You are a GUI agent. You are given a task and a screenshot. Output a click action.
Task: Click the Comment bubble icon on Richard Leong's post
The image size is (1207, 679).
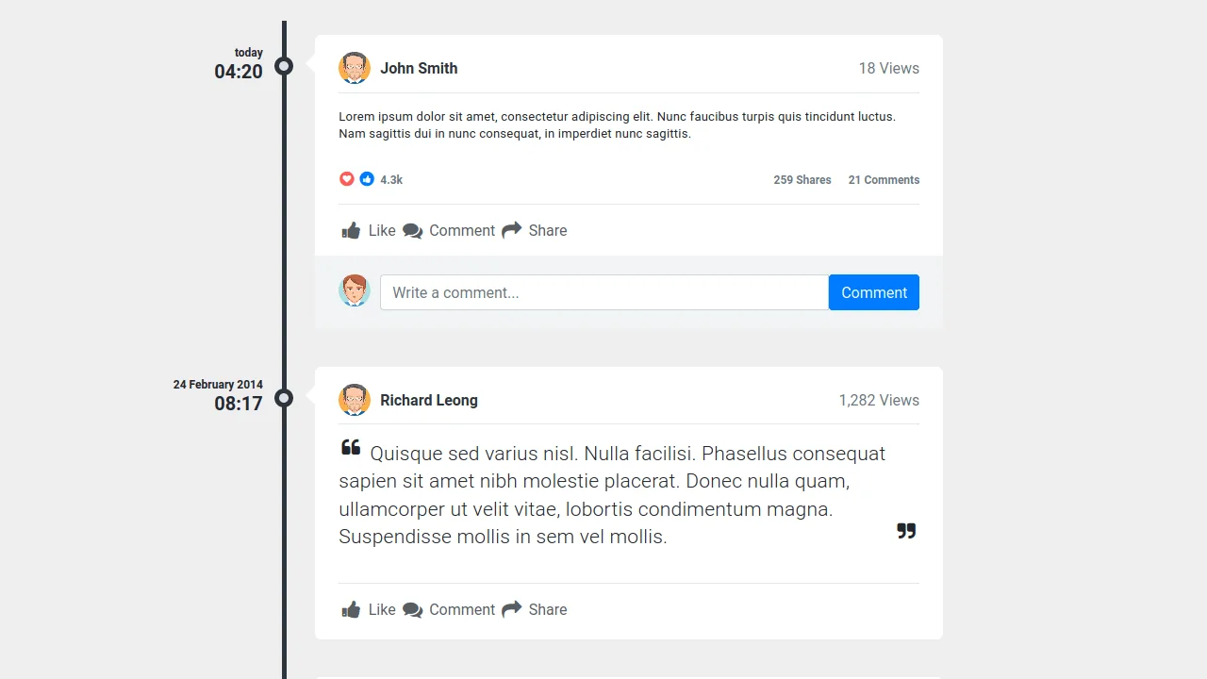[412, 609]
